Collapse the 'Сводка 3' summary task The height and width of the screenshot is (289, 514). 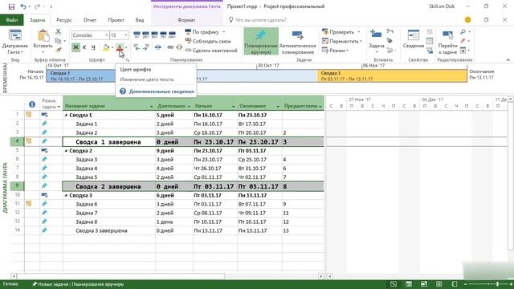click(x=66, y=196)
